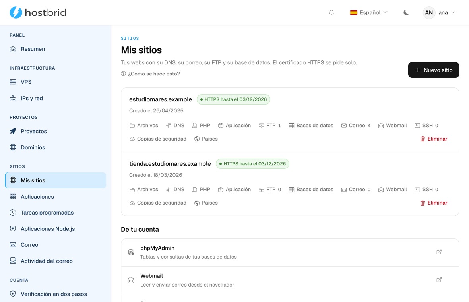
Task: Open the notifications bell
Action: tap(331, 13)
